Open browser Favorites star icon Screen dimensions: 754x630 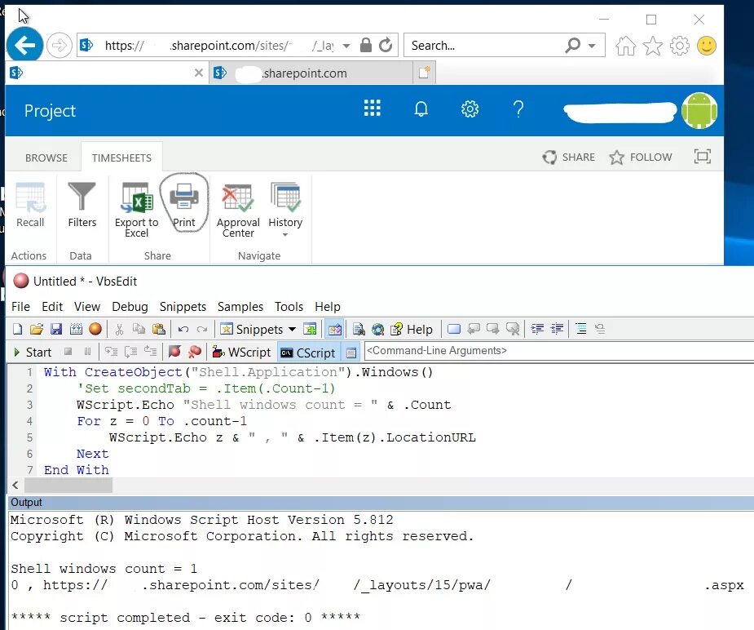[653, 46]
